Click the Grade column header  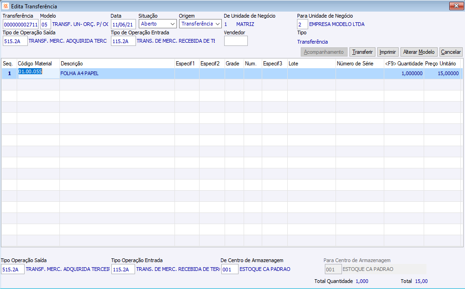[234, 64]
